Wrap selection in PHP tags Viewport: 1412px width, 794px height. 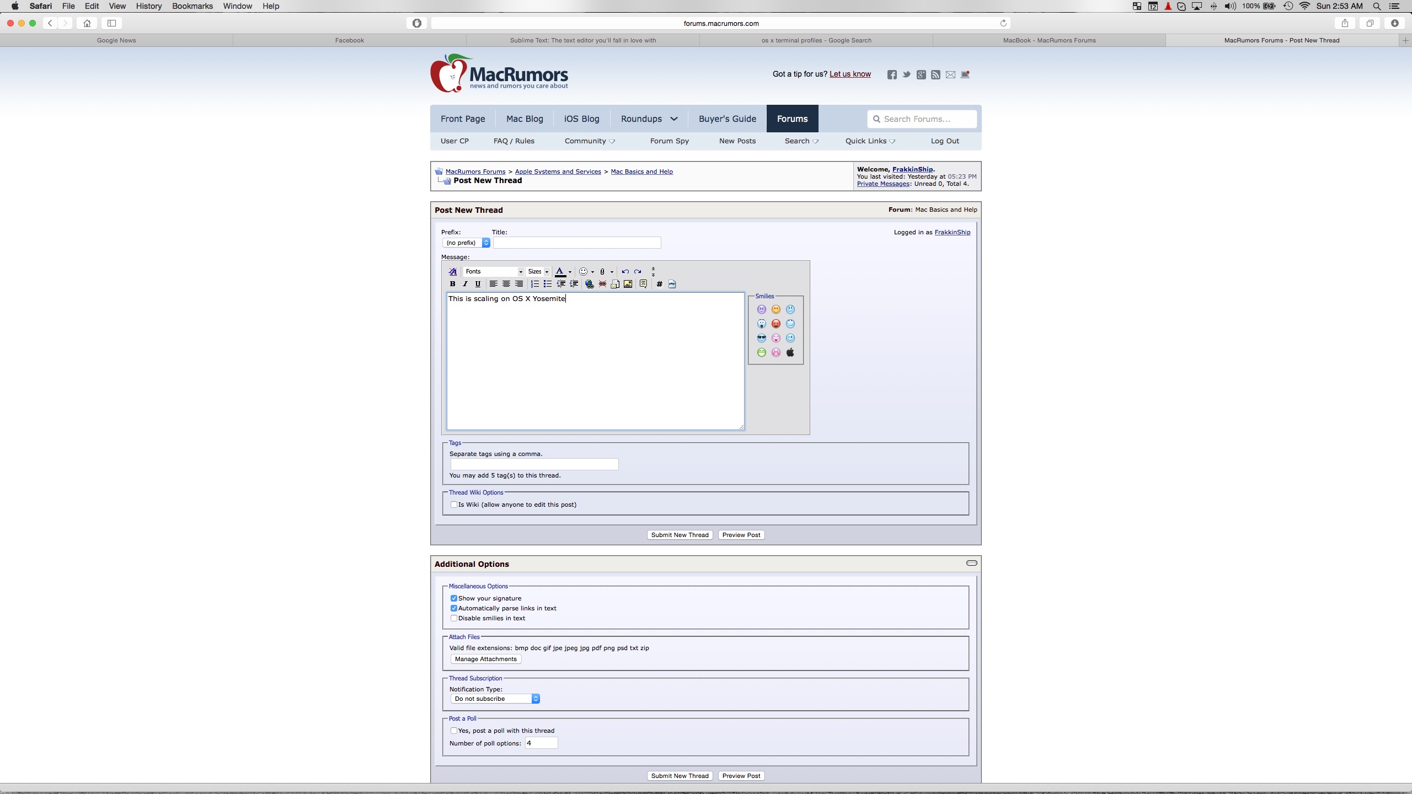coord(672,284)
